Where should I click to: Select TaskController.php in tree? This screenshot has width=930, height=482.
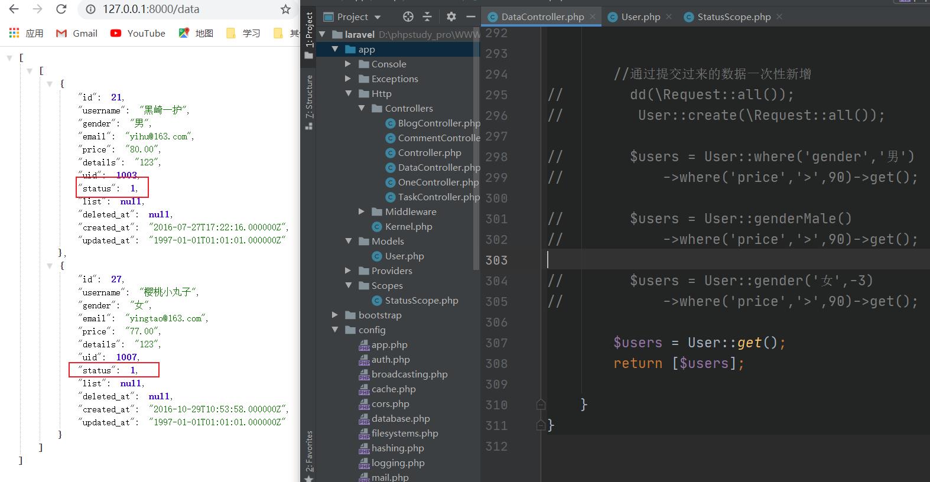tap(433, 197)
